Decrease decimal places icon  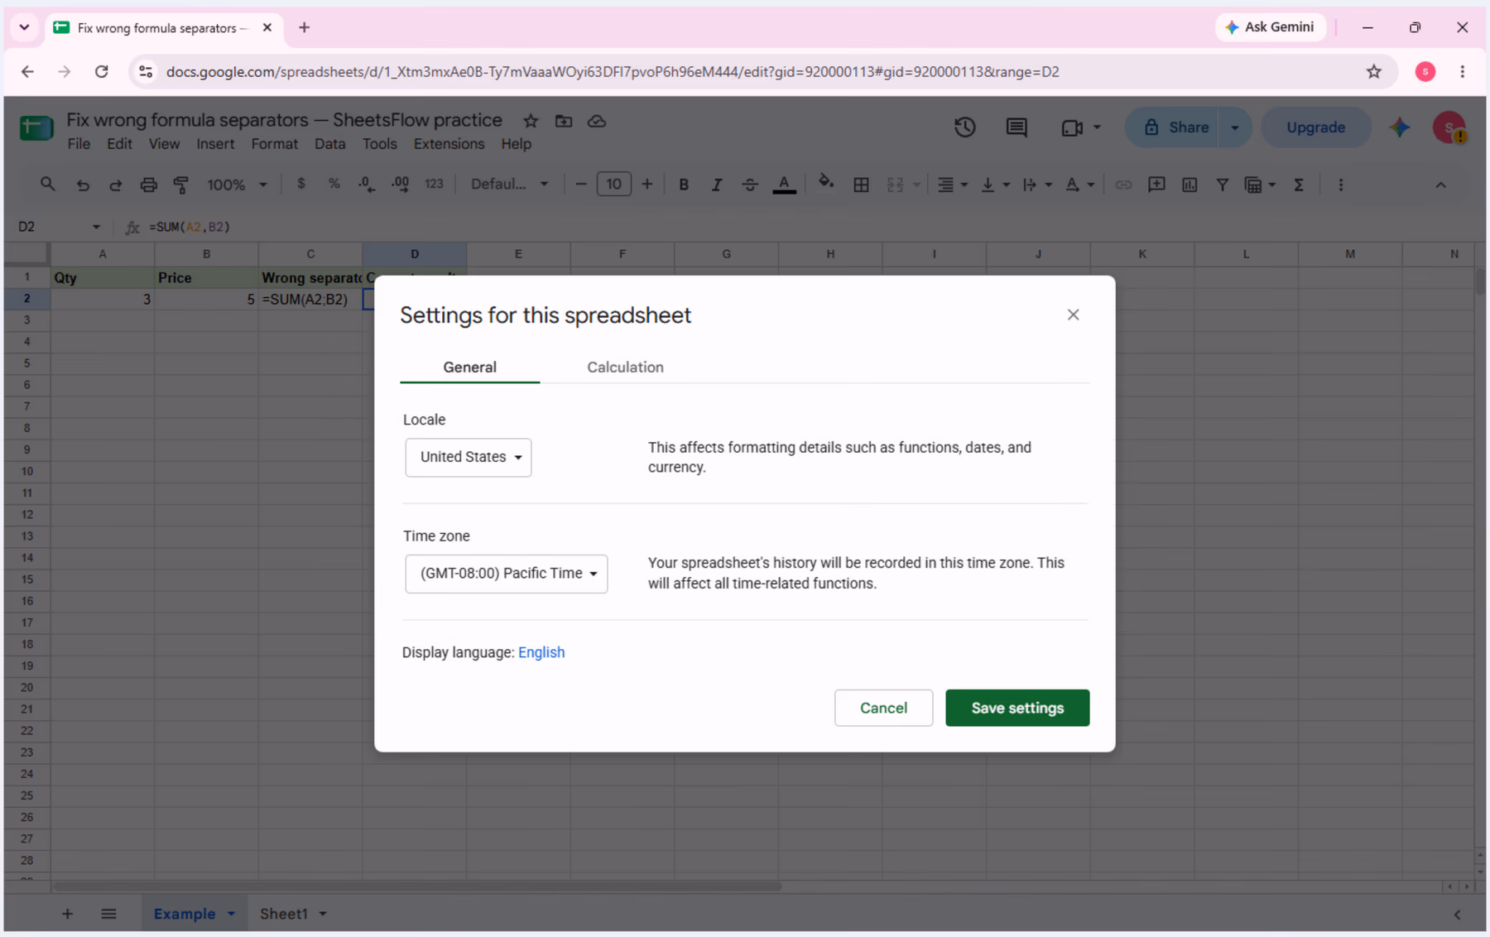[x=367, y=184]
